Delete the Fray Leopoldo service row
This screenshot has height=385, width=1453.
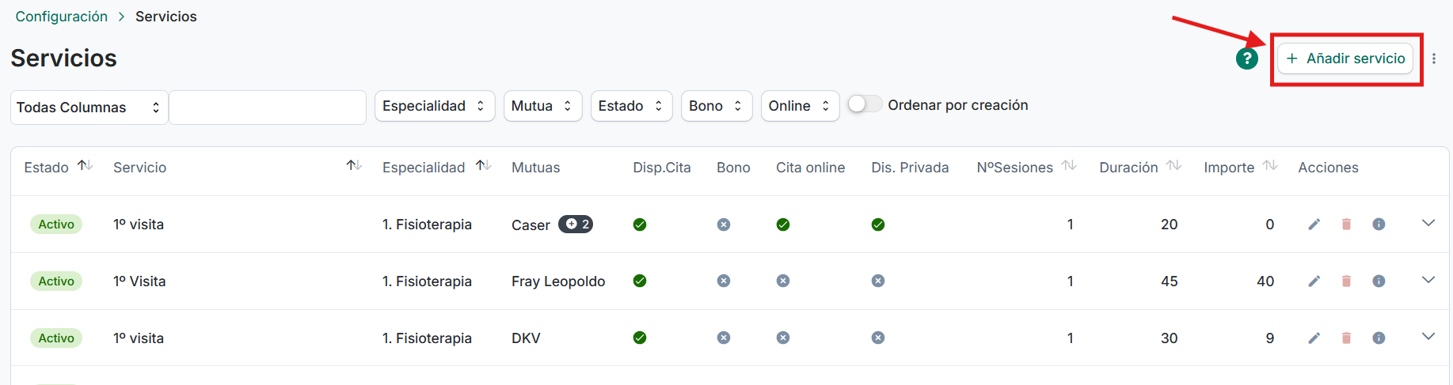[x=1346, y=281]
